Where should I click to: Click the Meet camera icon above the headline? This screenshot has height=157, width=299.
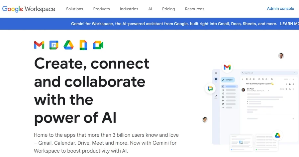pyautogui.click(x=98, y=45)
